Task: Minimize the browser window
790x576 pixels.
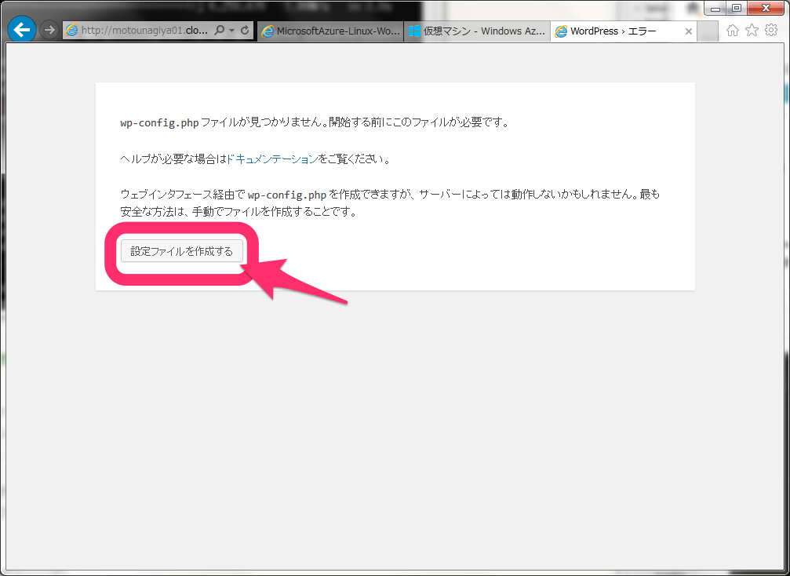Action: coord(715,8)
